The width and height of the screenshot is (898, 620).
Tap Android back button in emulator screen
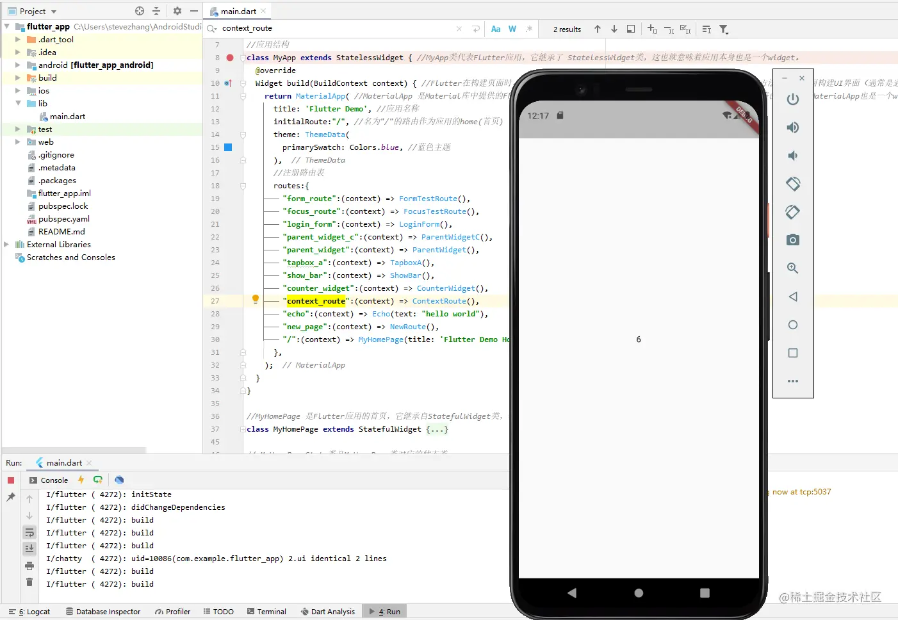click(572, 593)
